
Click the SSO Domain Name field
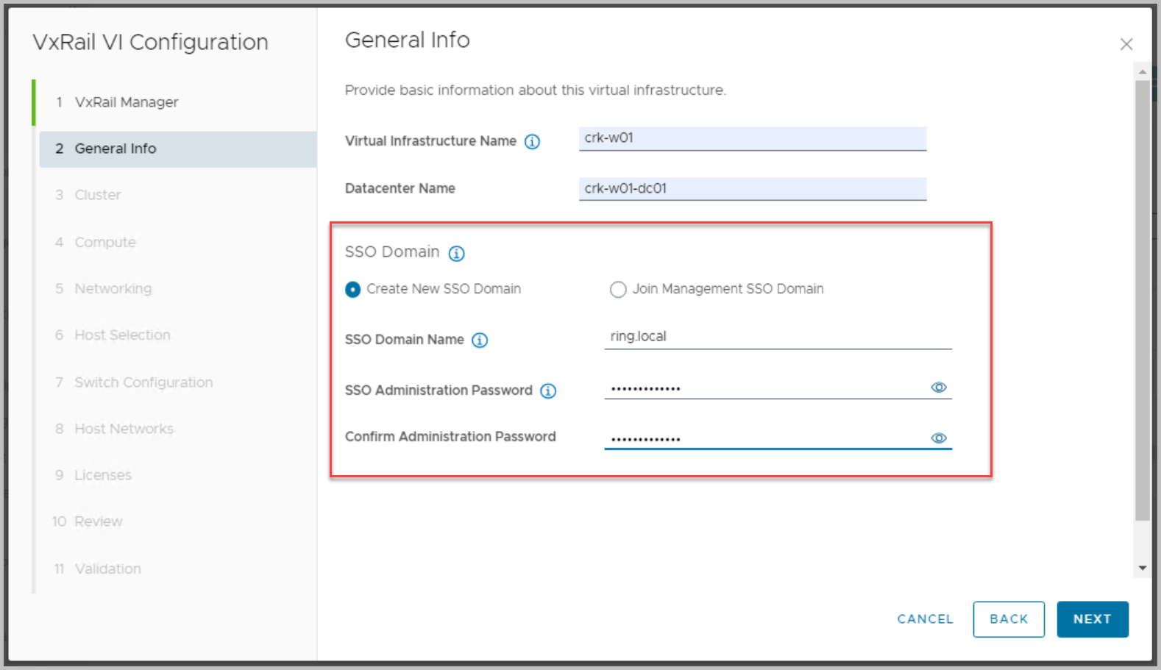[777, 337]
